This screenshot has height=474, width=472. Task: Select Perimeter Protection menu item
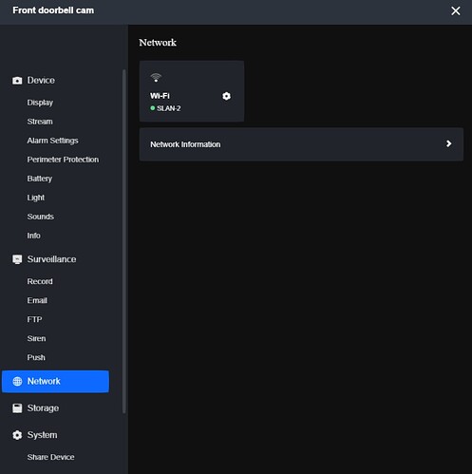tap(63, 160)
